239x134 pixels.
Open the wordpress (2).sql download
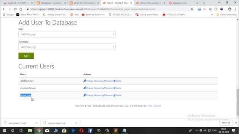[x=17, y=123]
